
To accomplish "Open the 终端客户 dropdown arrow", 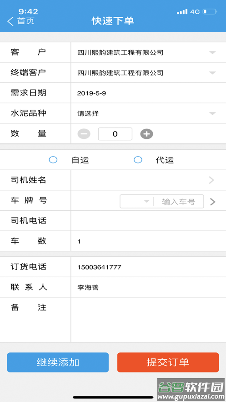I will click(x=212, y=73).
